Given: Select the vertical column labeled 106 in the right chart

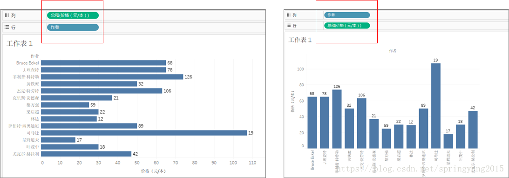Looking at the screenshot, I should 362,123.
